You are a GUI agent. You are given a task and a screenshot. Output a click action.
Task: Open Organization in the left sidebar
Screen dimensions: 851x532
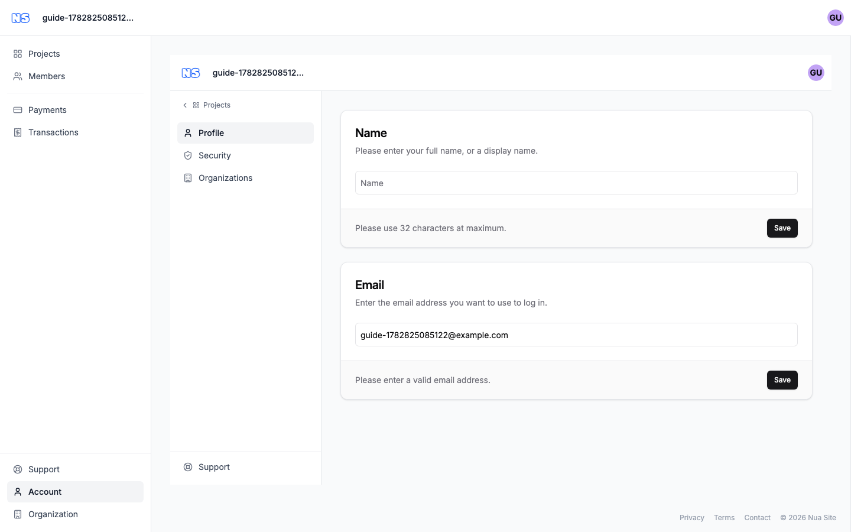pyautogui.click(x=75, y=514)
